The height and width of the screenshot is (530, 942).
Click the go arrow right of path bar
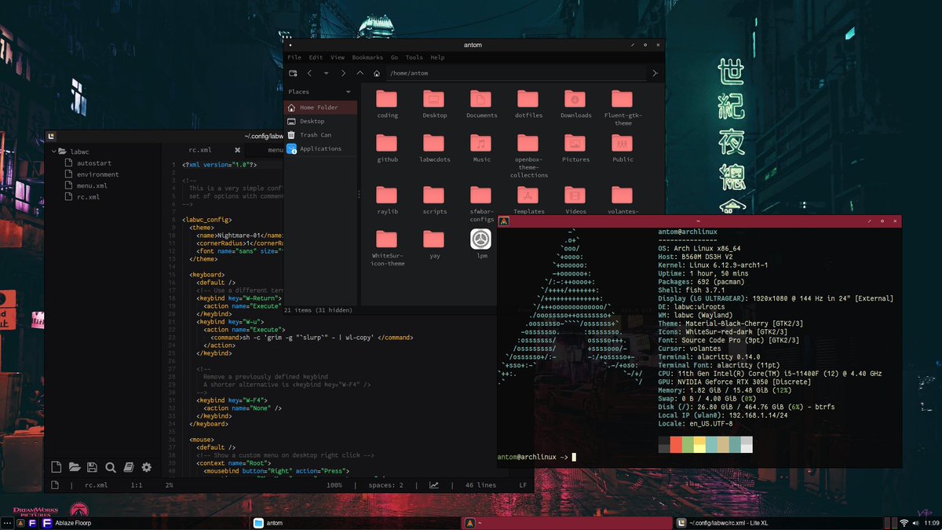655,73
